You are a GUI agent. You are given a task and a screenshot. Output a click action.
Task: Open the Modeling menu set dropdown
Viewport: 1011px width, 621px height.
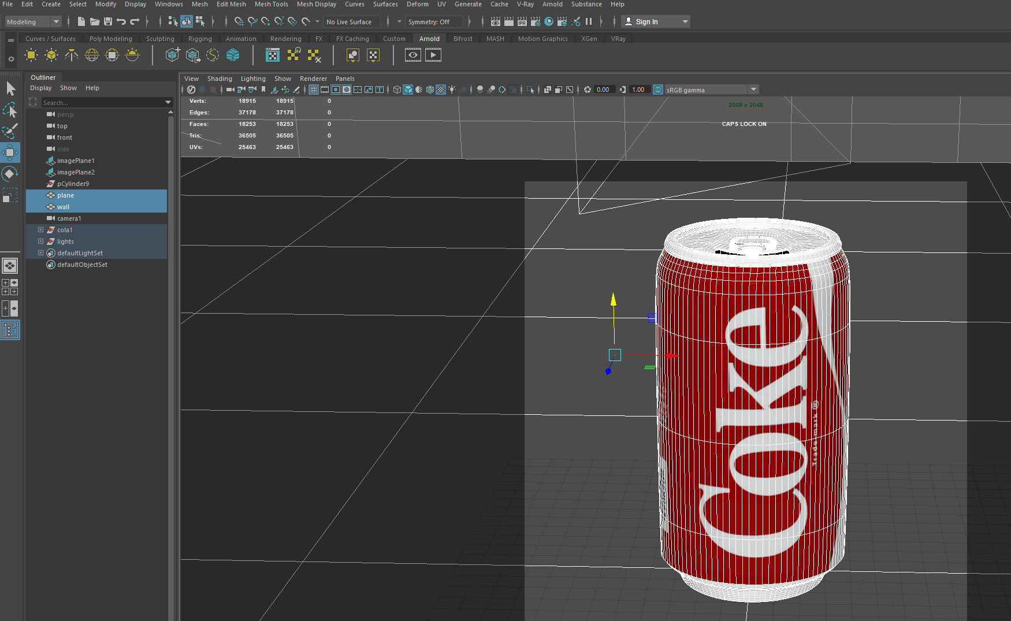(33, 22)
